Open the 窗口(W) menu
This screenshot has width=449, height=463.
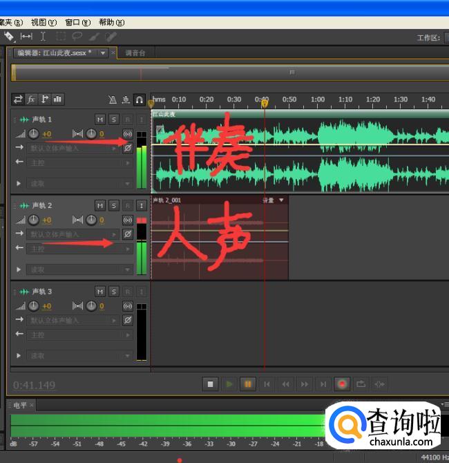pyautogui.click(x=77, y=22)
